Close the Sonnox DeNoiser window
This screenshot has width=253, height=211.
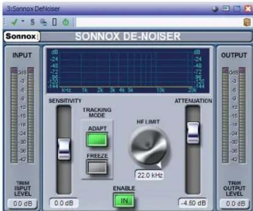(x=248, y=9)
